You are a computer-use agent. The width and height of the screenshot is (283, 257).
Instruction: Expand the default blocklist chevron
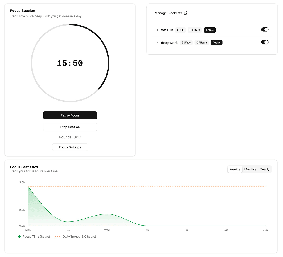tap(157, 30)
